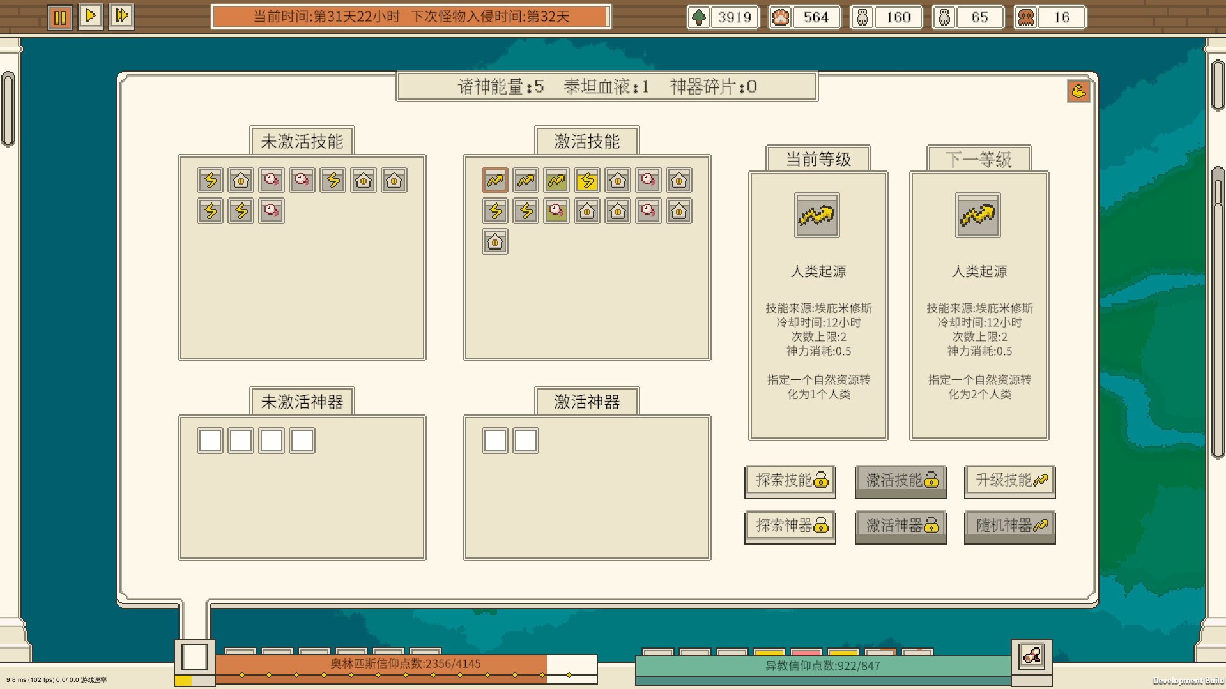Click the small yellow bar under the empty square slot

tap(183, 681)
